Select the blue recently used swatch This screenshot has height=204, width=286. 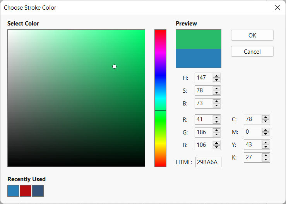point(13,191)
